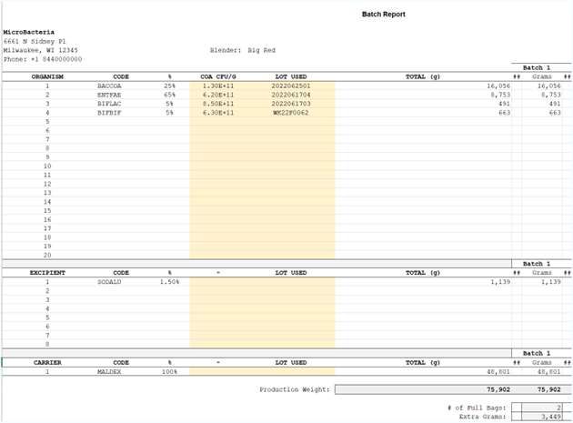Image resolution: width=573 pixels, height=423 pixels.
Task: Select organism code BACCOA
Action: pos(109,86)
